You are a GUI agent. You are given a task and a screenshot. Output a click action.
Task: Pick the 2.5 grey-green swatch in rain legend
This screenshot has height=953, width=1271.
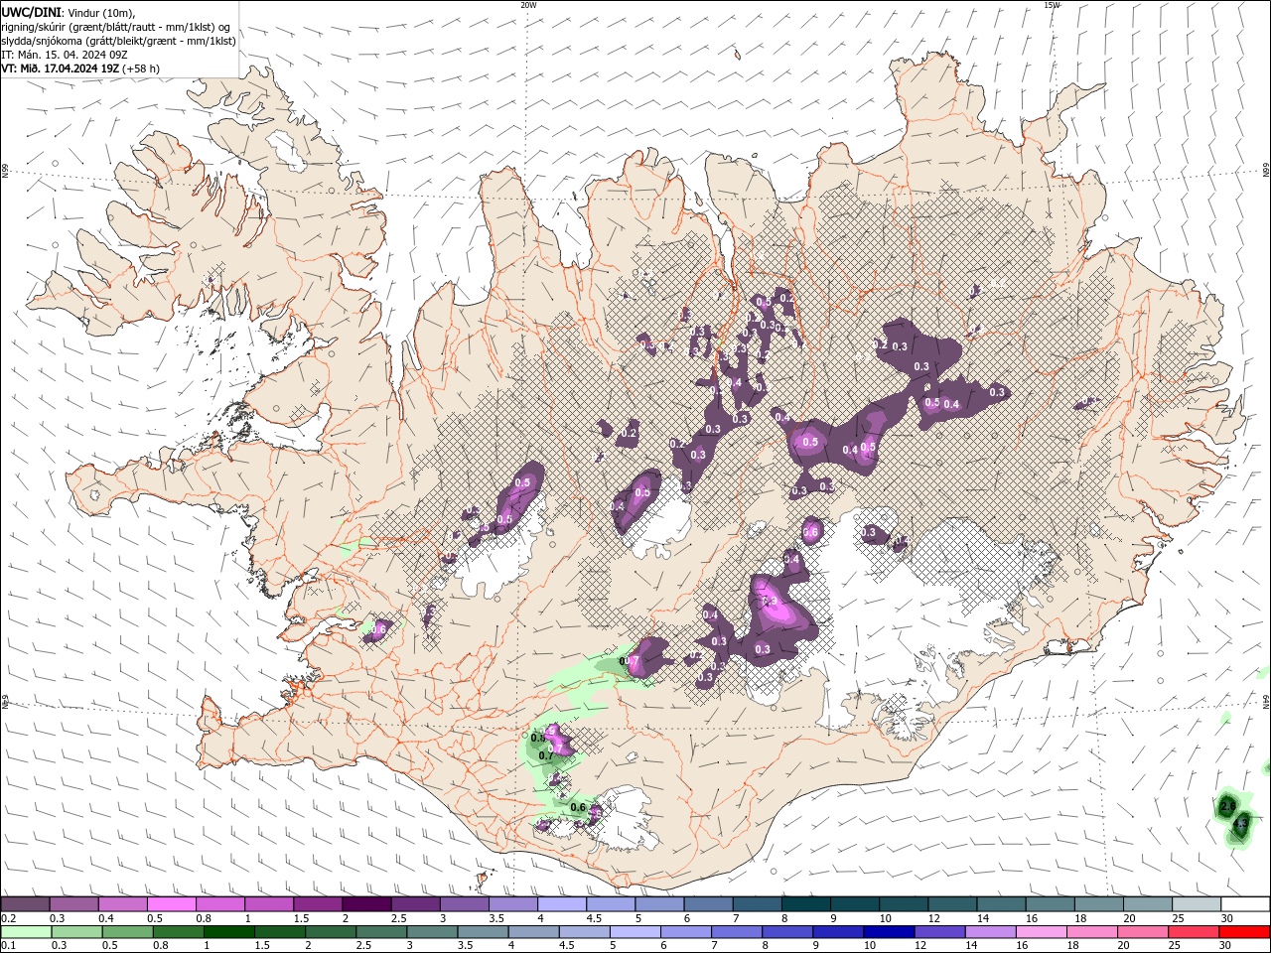381,932
